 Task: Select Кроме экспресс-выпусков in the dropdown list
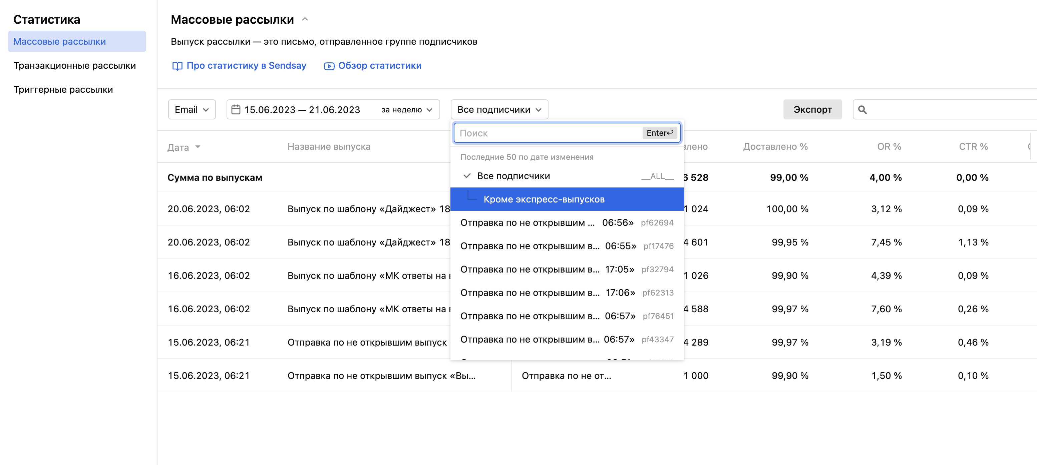click(x=544, y=199)
